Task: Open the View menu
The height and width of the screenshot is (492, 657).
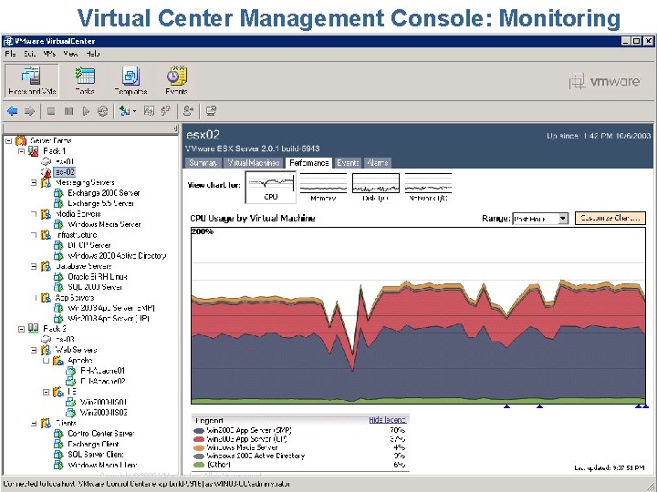Action: pyautogui.click(x=70, y=54)
